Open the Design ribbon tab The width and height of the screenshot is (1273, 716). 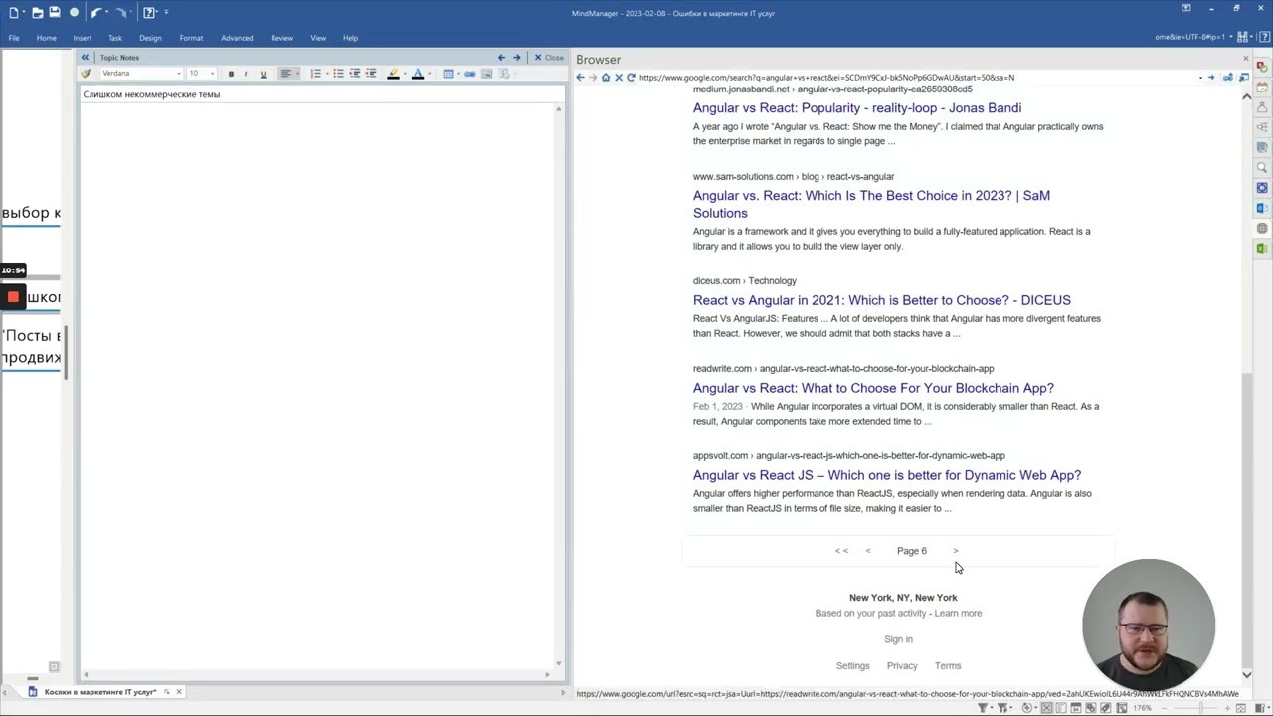pos(150,38)
